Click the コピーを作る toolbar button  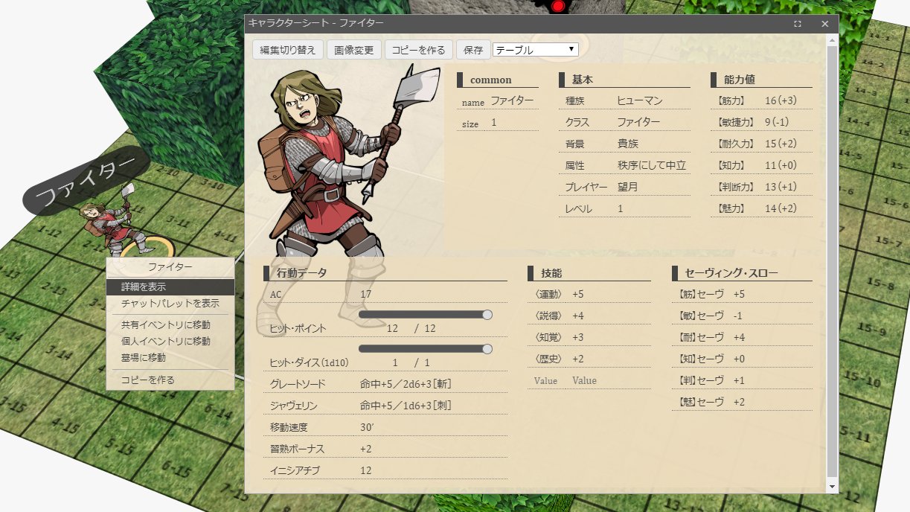(x=418, y=50)
